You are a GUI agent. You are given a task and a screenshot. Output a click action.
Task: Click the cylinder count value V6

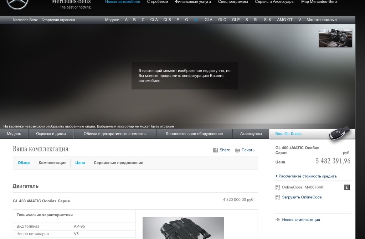[76, 234]
